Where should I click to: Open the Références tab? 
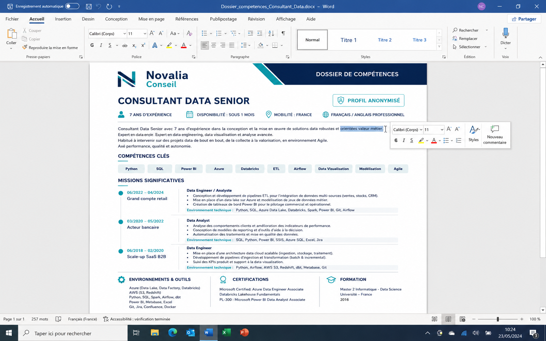(x=187, y=19)
